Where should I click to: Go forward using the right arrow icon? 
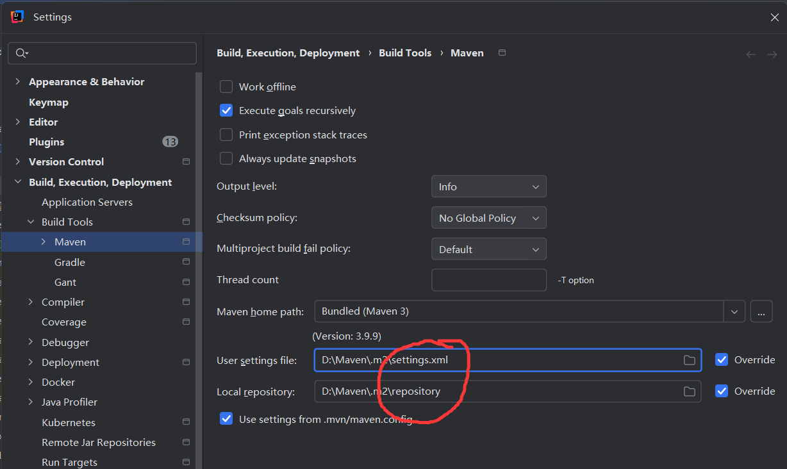(772, 54)
